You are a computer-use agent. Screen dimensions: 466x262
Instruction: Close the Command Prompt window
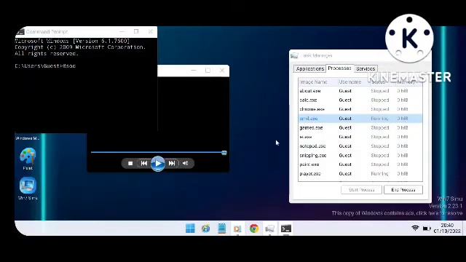tap(151, 31)
